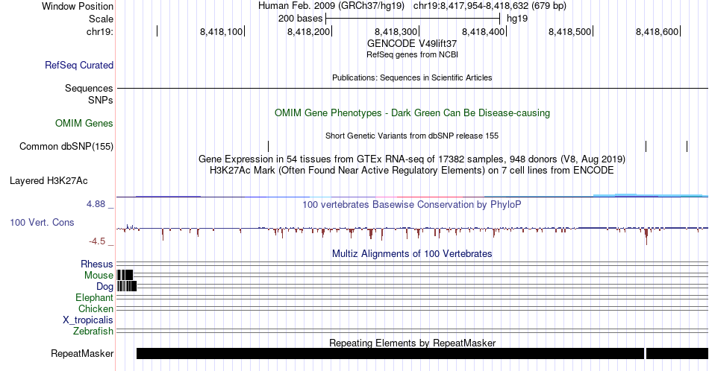Click the 'RefSeq genes from NCBI' title
Image resolution: width=709 pixels, height=371 pixels.
coord(412,54)
